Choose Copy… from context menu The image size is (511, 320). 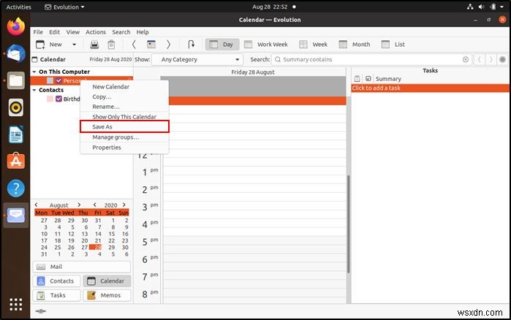click(x=124, y=96)
